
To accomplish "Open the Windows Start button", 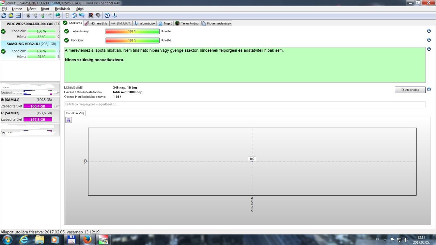I will (x=7, y=240).
